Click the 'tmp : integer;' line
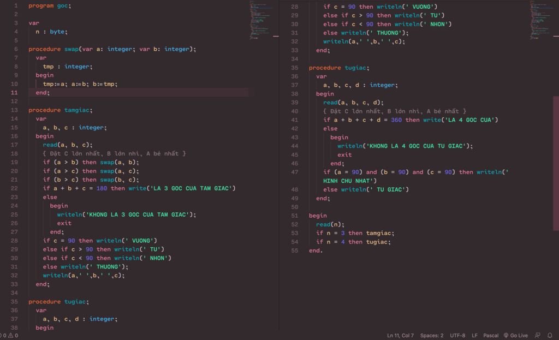This screenshot has width=559, height=340. (67, 67)
